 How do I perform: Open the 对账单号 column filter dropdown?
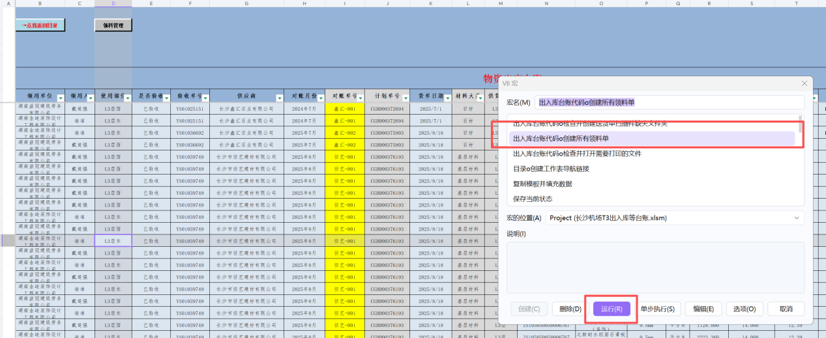pos(359,98)
